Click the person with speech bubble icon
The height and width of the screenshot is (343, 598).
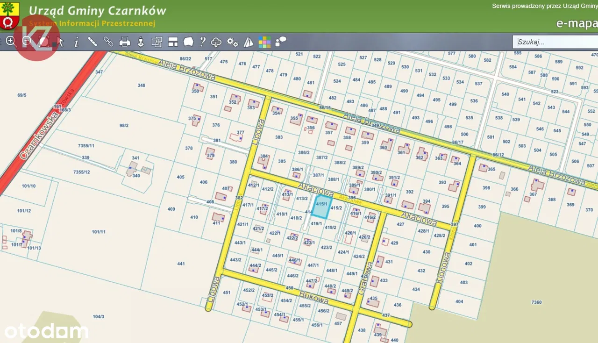(281, 42)
